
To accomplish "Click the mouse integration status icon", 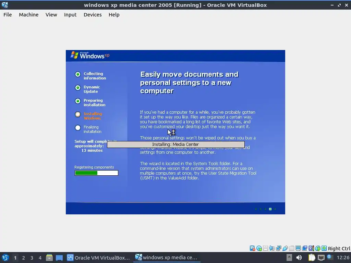I will click(x=317, y=248).
